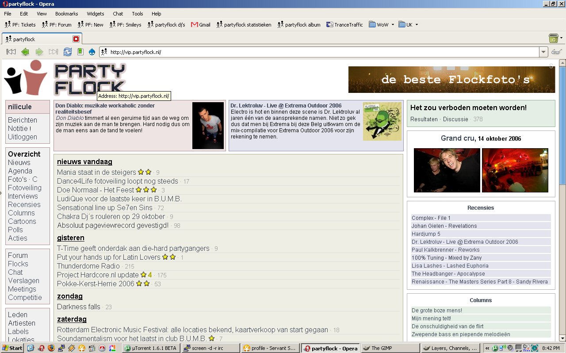
Task: Click the Resultaten poll link
Action: tap(424, 119)
